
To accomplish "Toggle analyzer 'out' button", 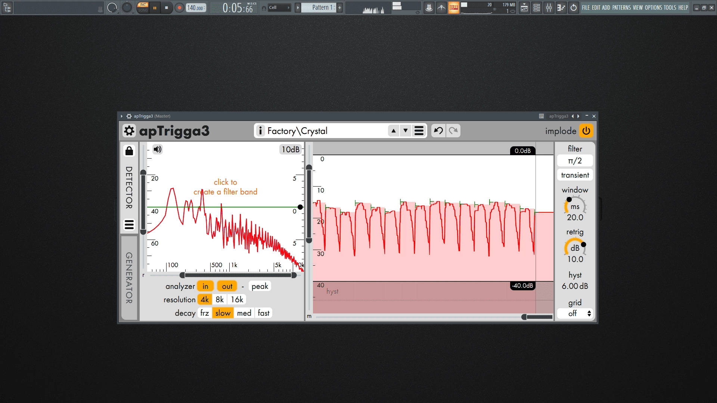I will (227, 286).
